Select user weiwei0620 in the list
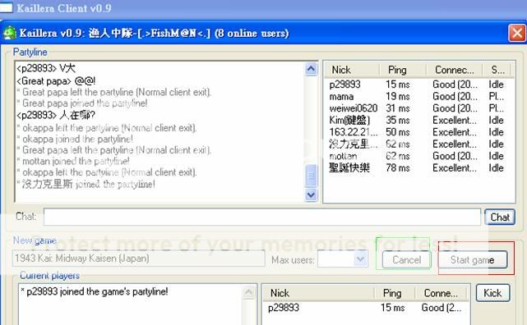Viewport: 527px width, 325px height. [x=354, y=108]
